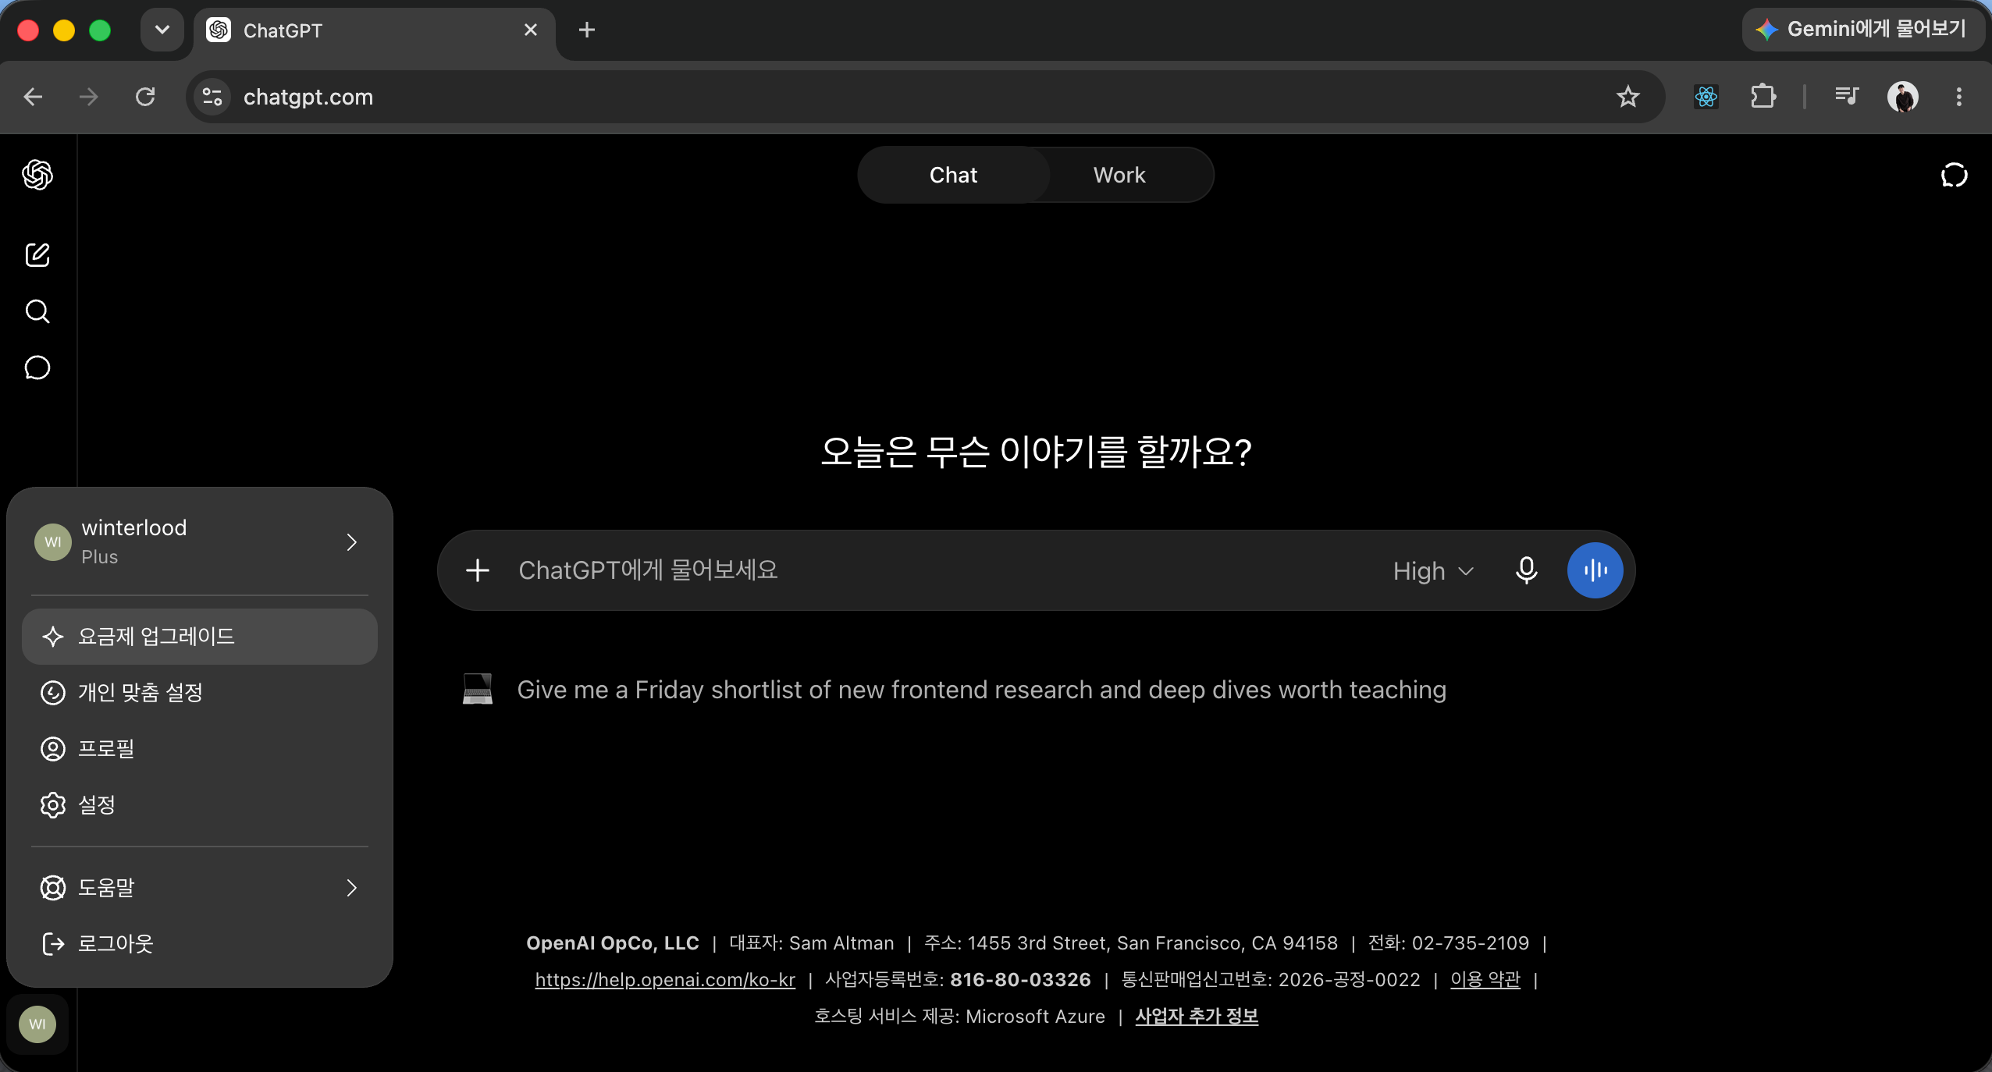
Task: Open the browser extensions puzzle icon
Action: coord(1763,97)
